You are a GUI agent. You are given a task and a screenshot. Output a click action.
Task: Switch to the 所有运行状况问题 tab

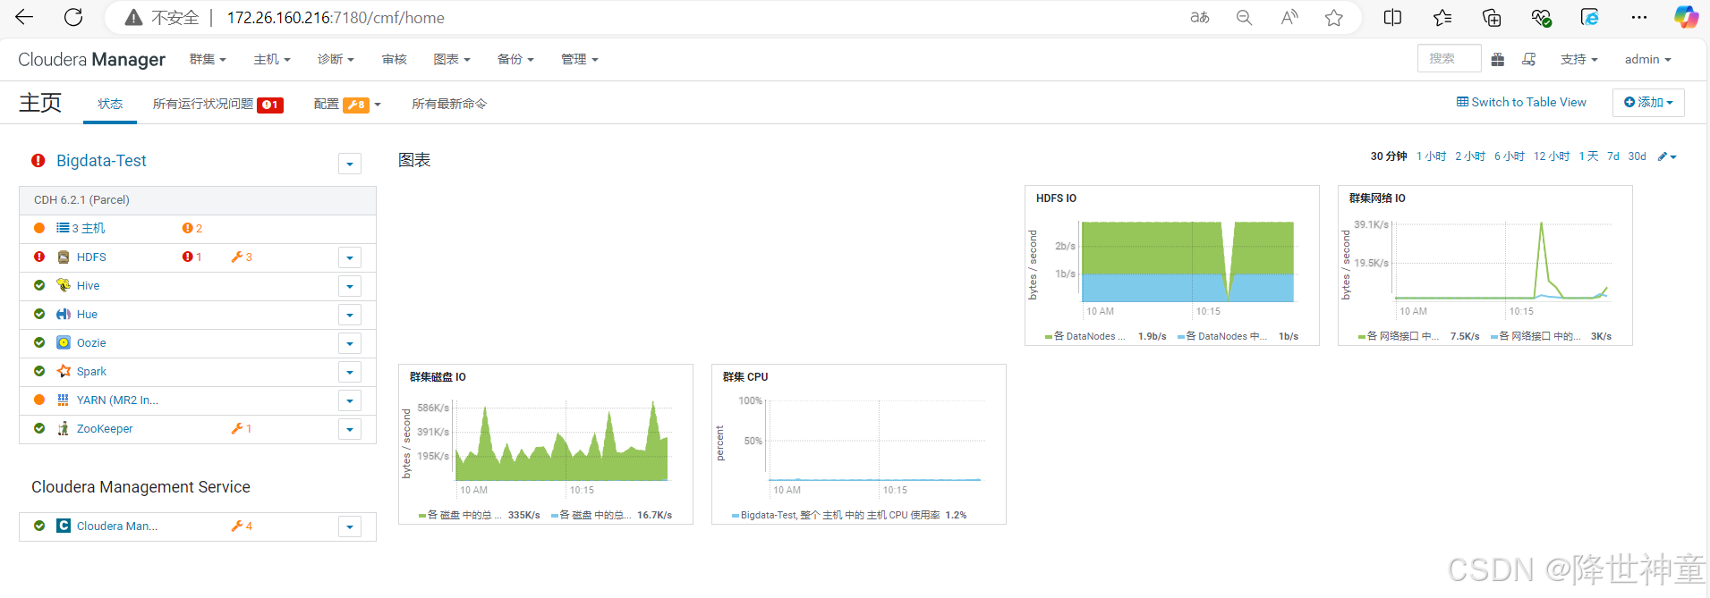(218, 104)
